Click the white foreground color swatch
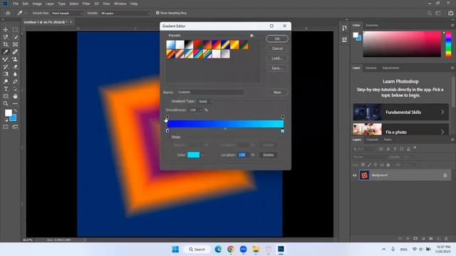The height and width of the screenshot is (256, 456). [x=8, y=112]
